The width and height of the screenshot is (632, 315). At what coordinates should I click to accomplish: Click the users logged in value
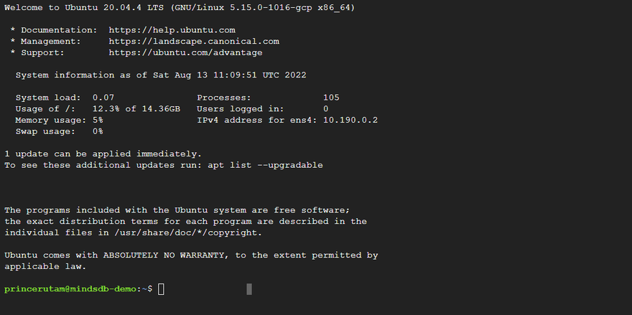(325, 108)
